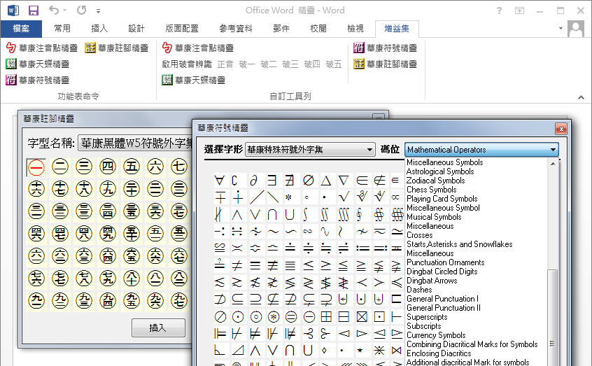
Task: Switch to the 設計 tab
Action: [x=136, y=29]
